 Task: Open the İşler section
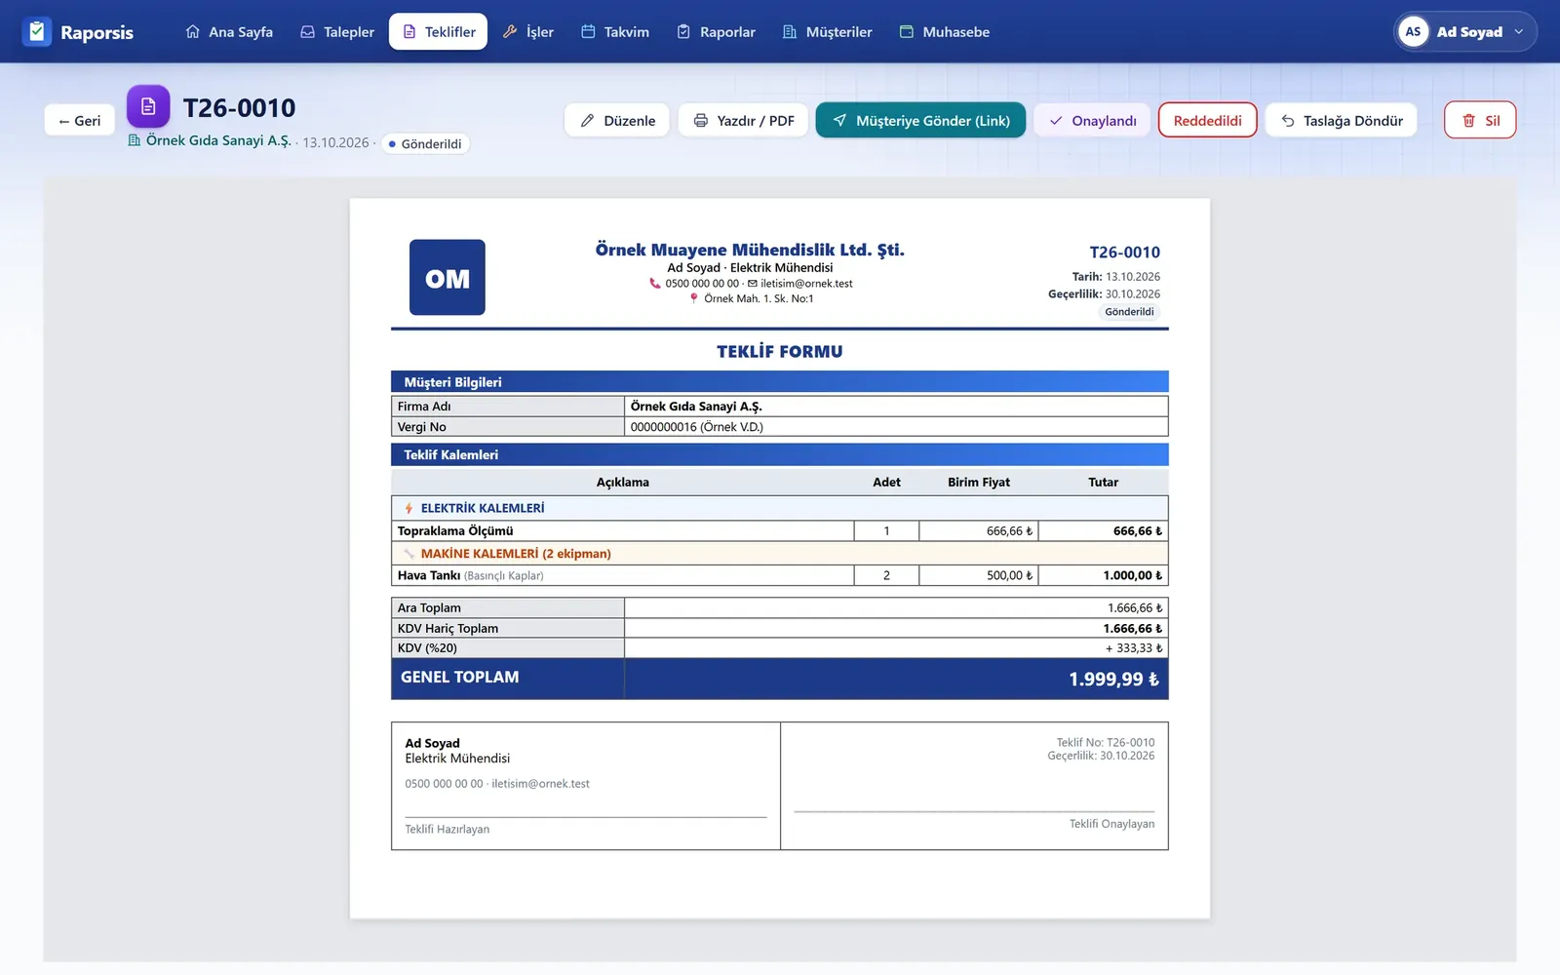[528, 31]
